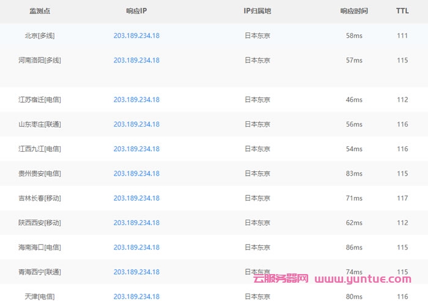Image resolution: width=428 pixels, height=301 pixels.
Task: Select the IP归属地 column header
Action: click(x=257, y=11)
